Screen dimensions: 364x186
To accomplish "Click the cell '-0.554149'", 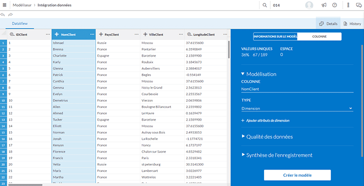I will pos(206,75).
